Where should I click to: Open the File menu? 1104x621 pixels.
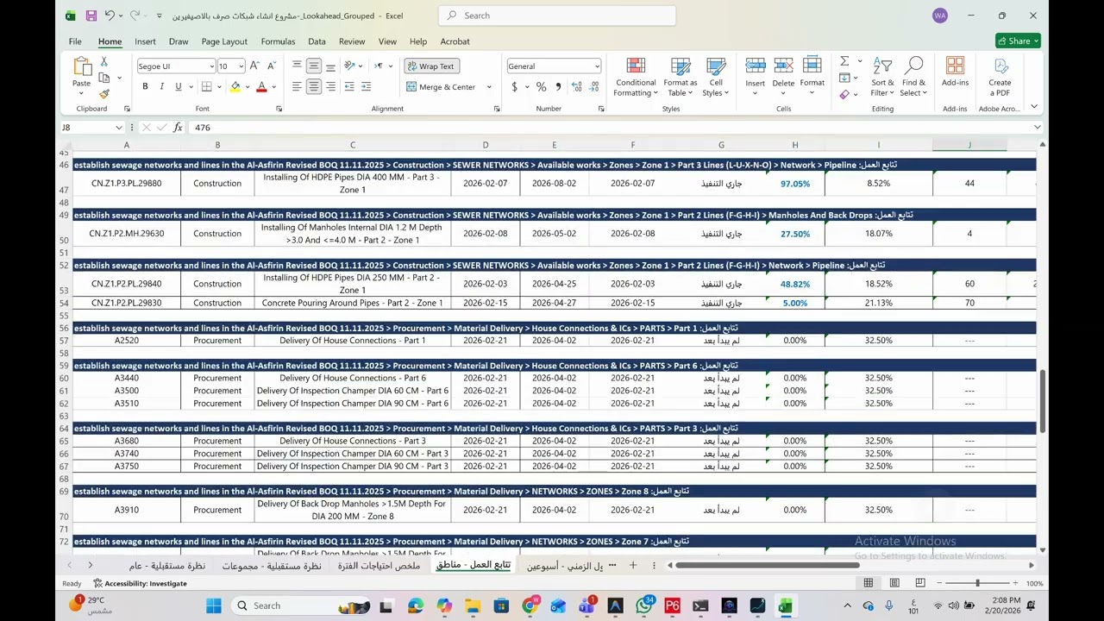tap(75, 41)
